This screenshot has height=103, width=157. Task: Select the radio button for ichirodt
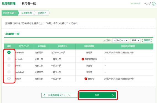coord(9,59)
